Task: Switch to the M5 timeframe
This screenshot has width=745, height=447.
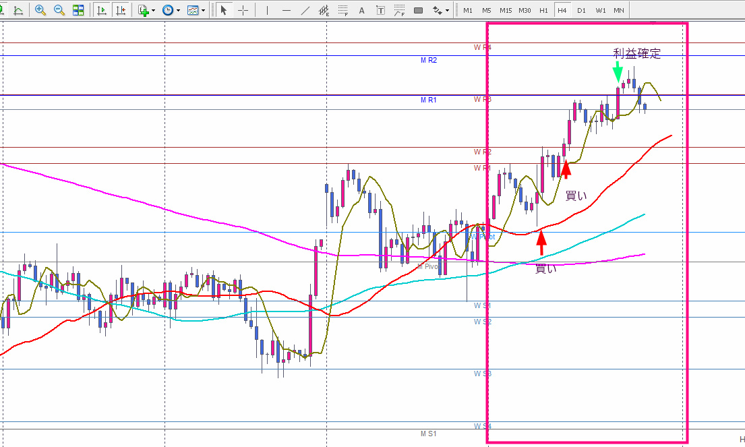Action: [487, 10]
